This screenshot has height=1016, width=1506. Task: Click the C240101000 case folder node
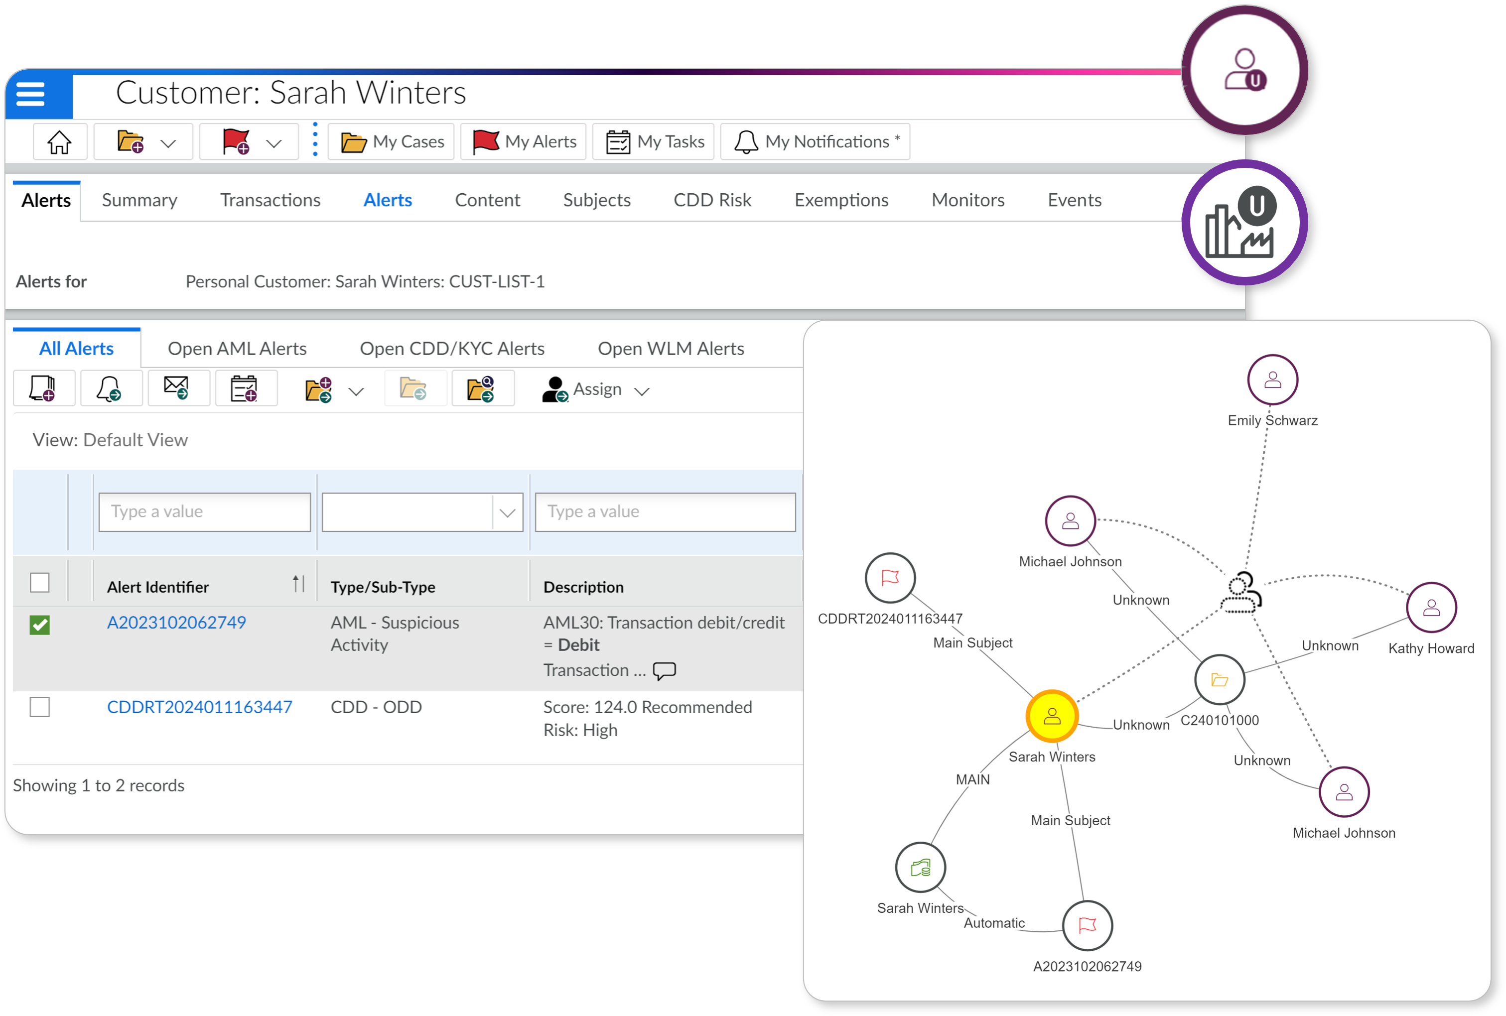pyautogui.click(x=1219, y=680)
